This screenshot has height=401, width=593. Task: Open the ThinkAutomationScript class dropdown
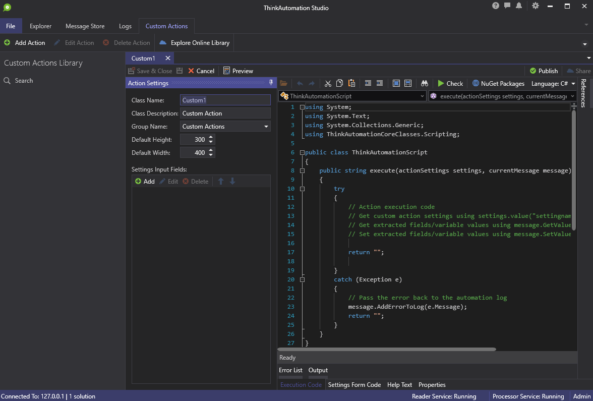pos(352,96)
